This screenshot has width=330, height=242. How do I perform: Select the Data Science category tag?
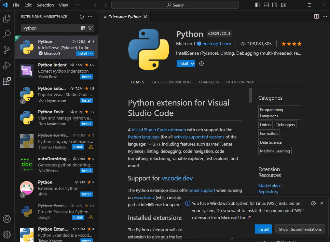(271, 142)
